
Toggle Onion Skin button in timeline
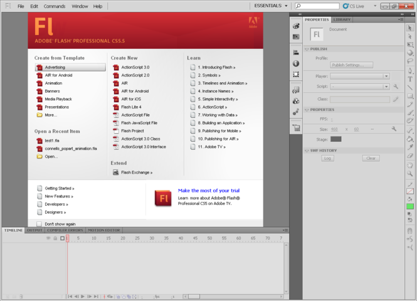(x=119, y=297)
